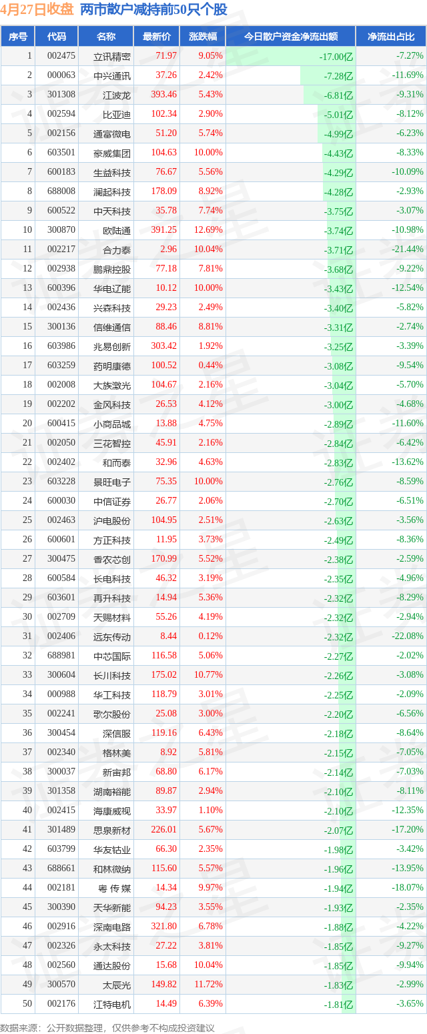
Task: Click stock code 600030 for 中信证券
Action: point(61,501)
